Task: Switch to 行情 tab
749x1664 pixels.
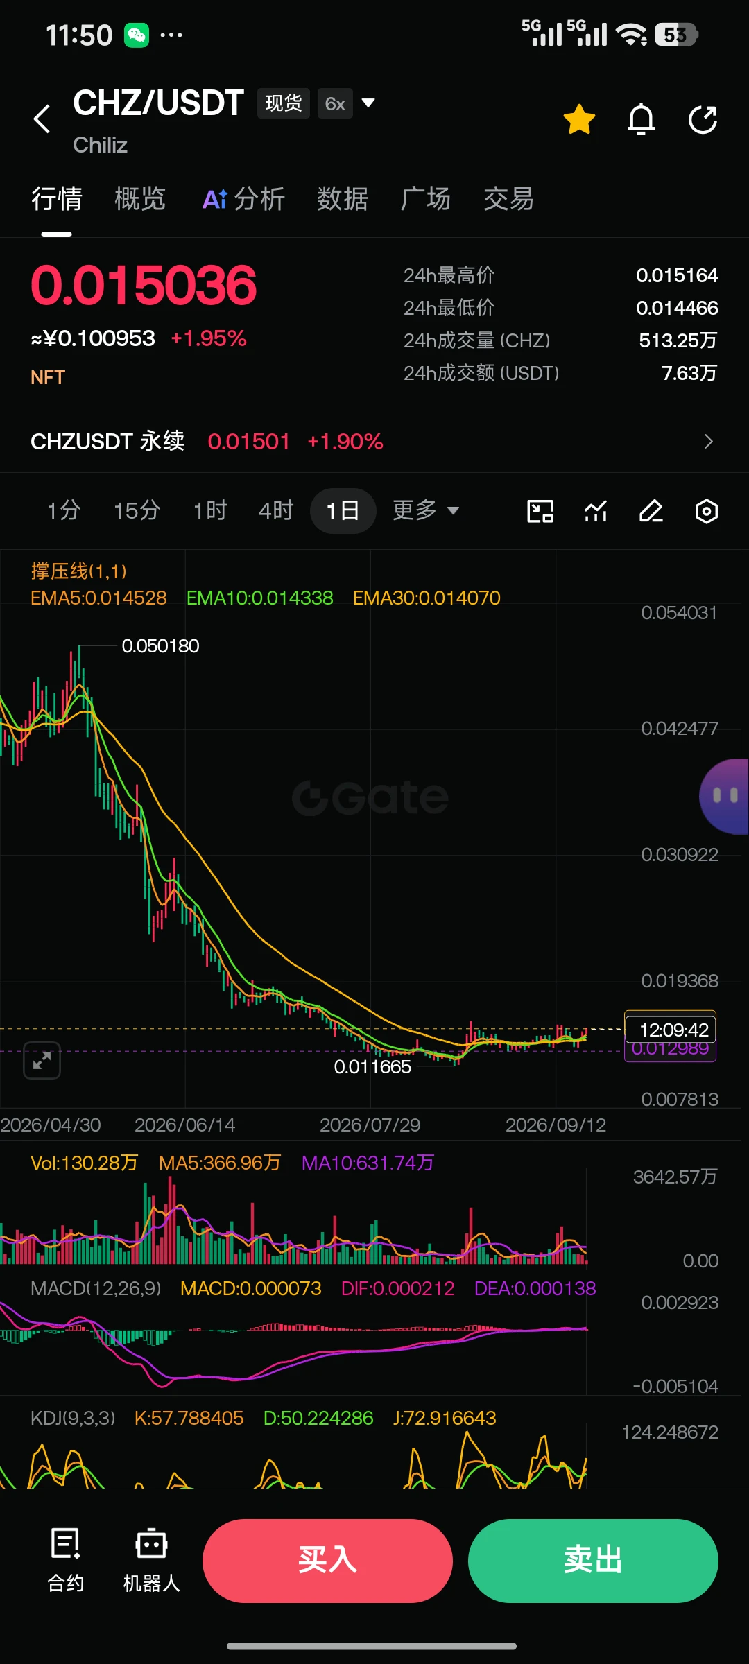Action: tap(57, 199)
